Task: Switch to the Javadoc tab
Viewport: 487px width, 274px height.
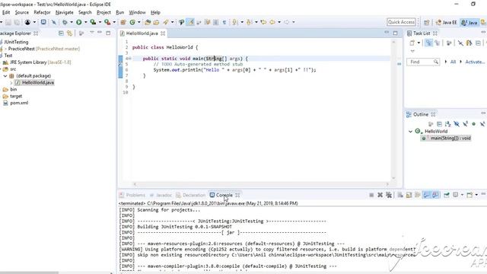Action: (x=161, y=195)
